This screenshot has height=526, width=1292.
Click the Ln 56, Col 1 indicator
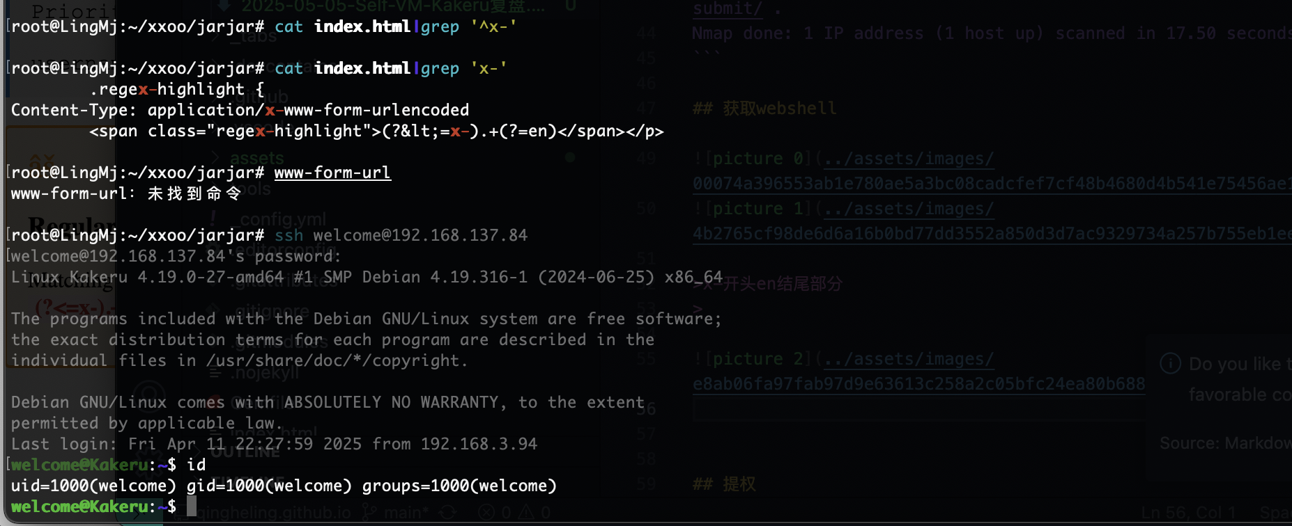(x=1188, y=513)
